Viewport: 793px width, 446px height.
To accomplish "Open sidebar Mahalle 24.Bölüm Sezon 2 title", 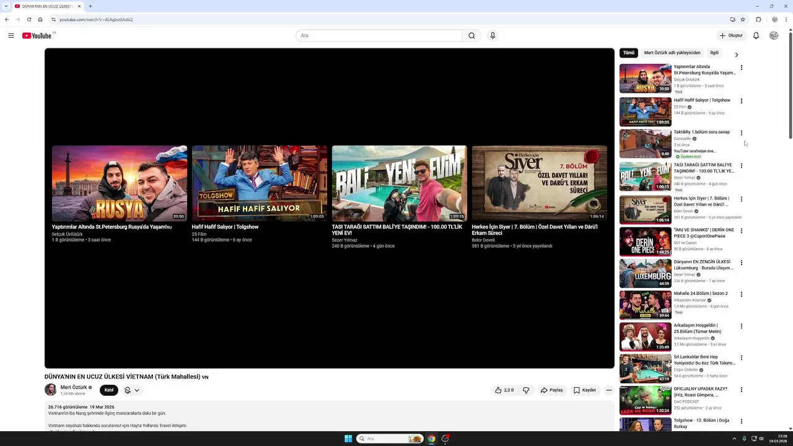I will tap(701, 294).
